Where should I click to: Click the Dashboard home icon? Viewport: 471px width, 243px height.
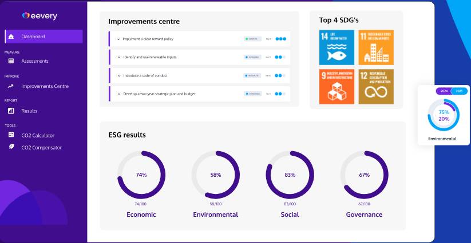click(x=11, y=37)
